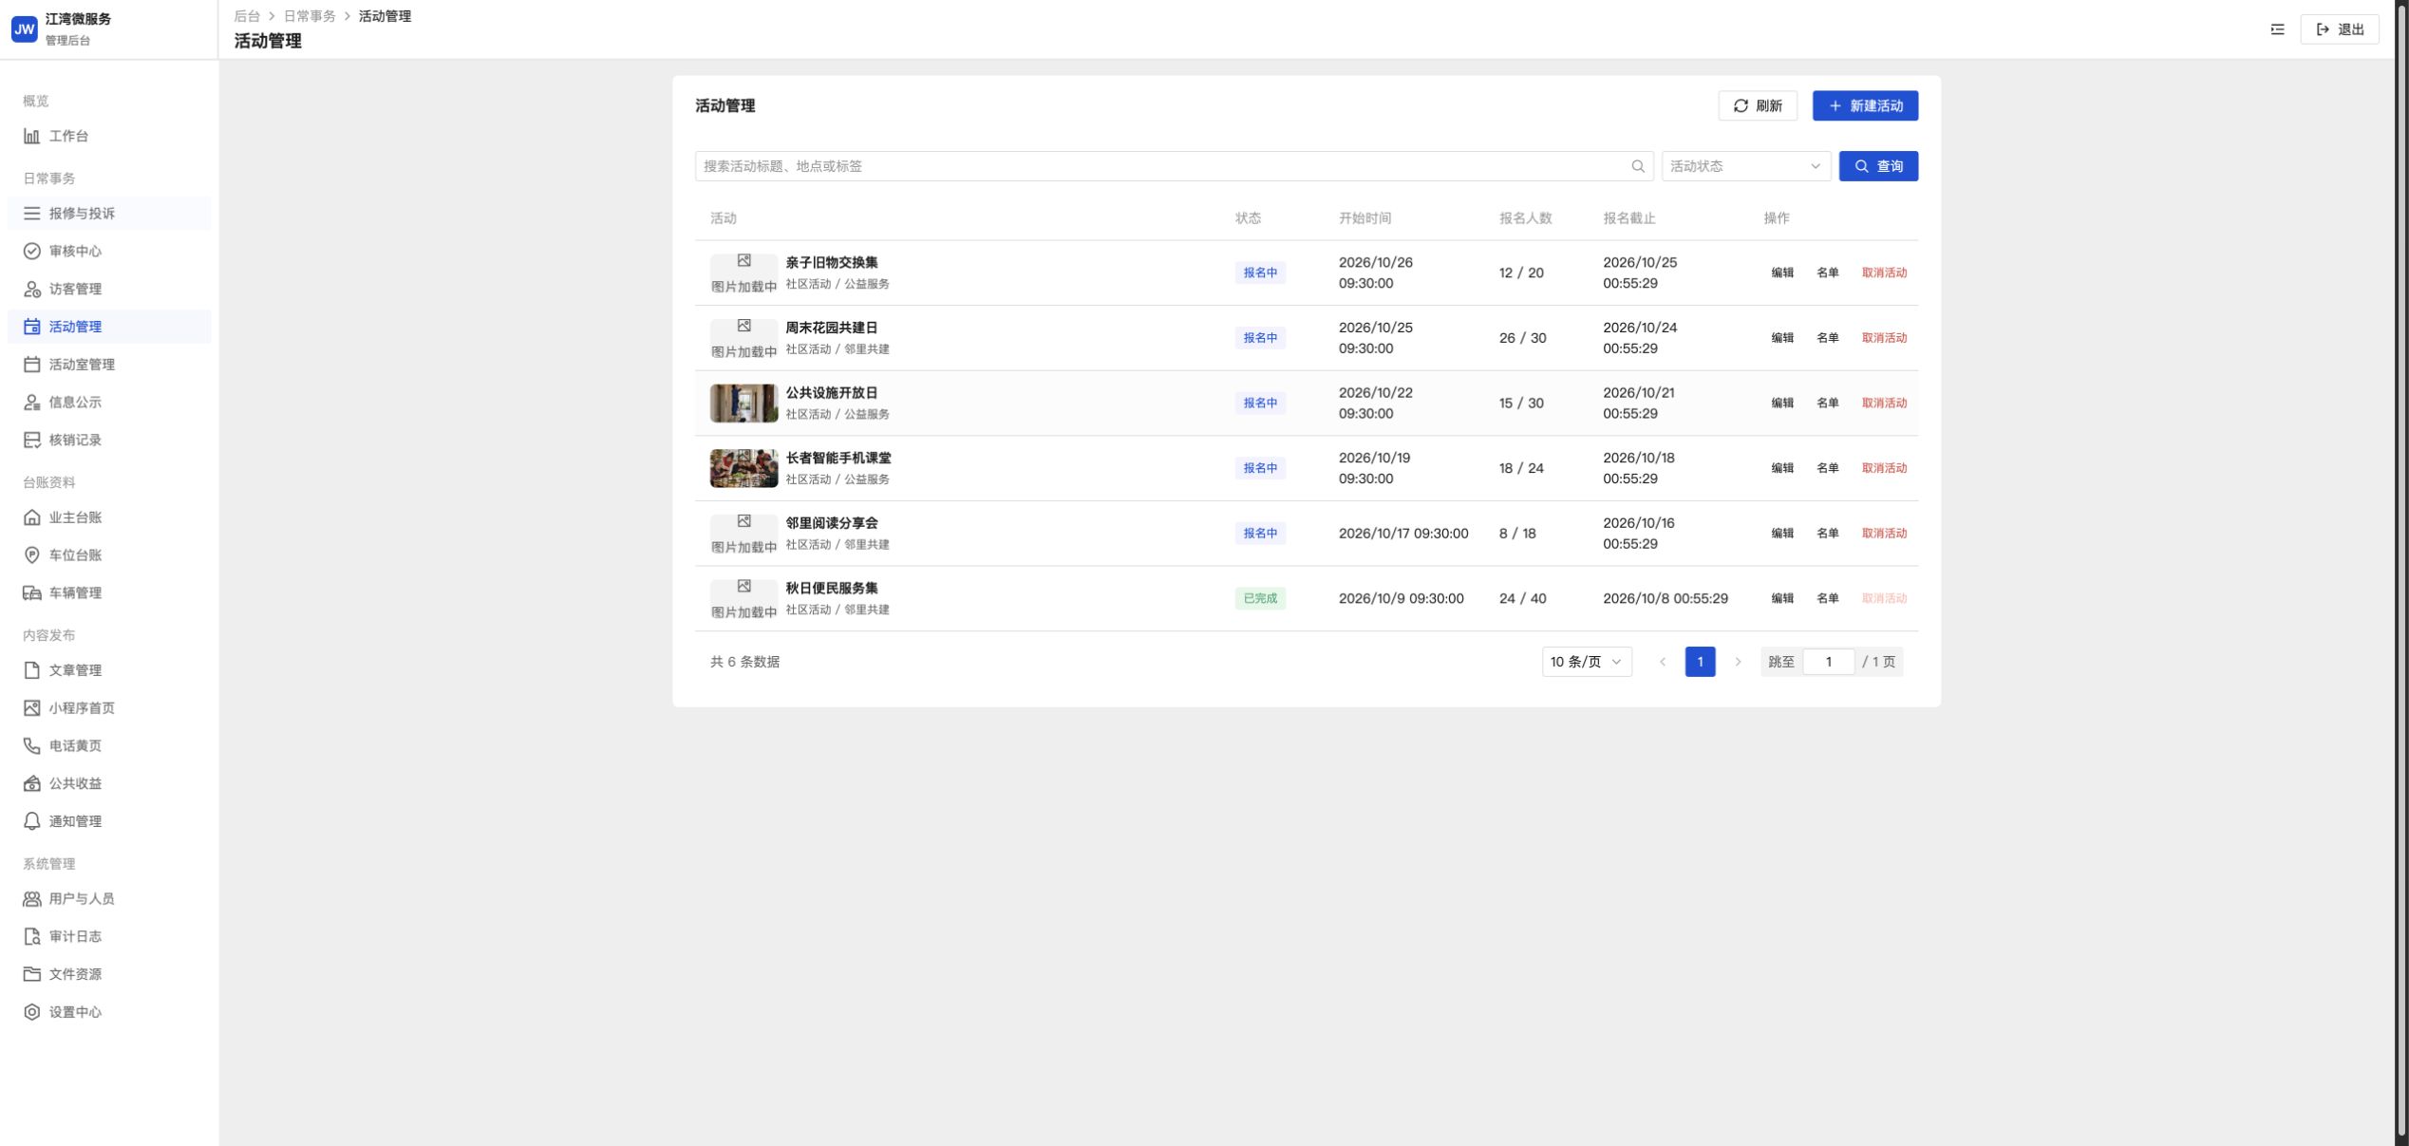
Task: Click the 工作台 chart icon in sidebar
Action: pyautogui.click(x=31, y=137)
